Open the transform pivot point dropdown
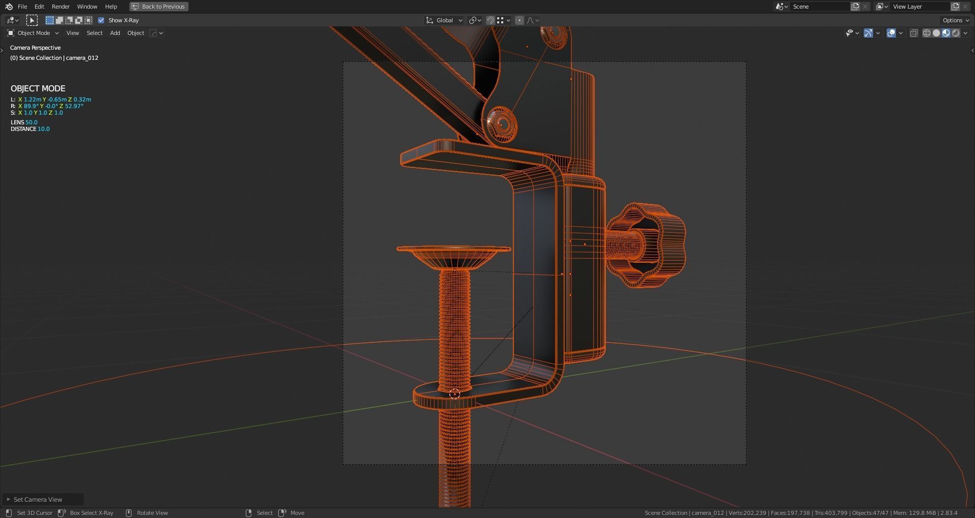 [x=475, y=20]
